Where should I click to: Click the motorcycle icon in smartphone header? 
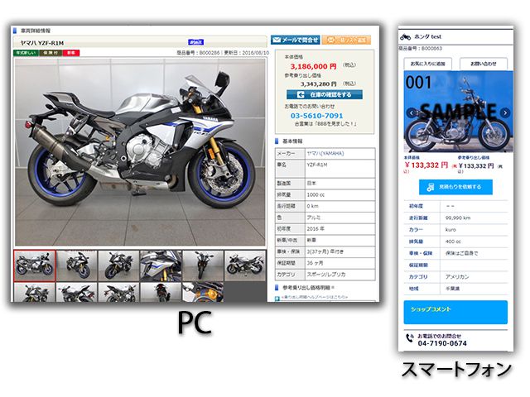click(x=405, y=36)
